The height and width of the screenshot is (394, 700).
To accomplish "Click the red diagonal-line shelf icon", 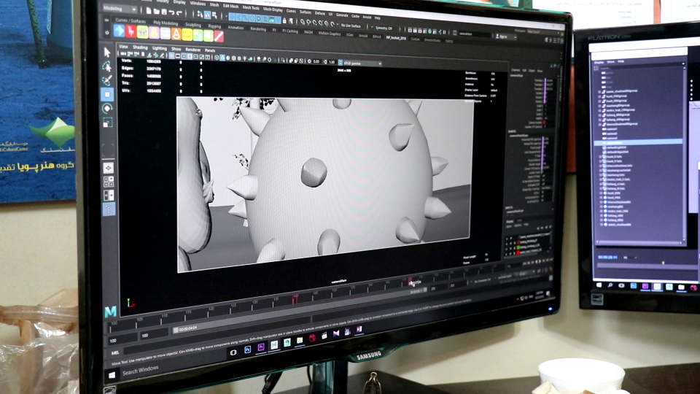I will pos(219,35).
